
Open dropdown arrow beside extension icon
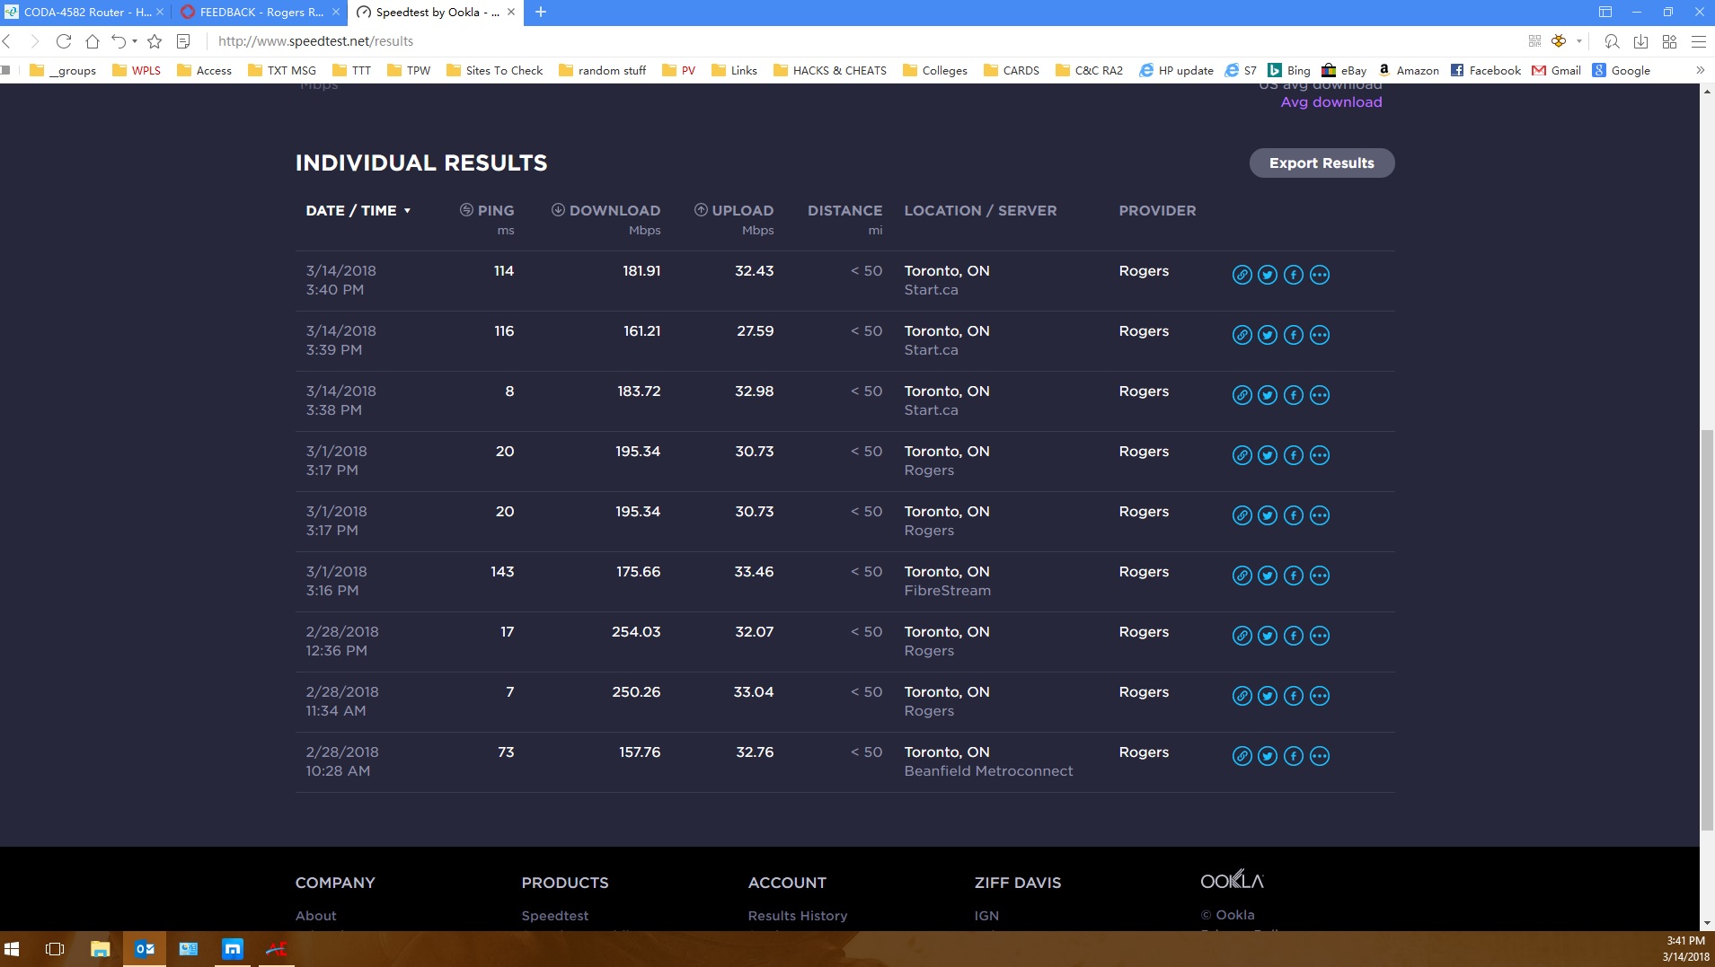click(x=1578, y=41)
